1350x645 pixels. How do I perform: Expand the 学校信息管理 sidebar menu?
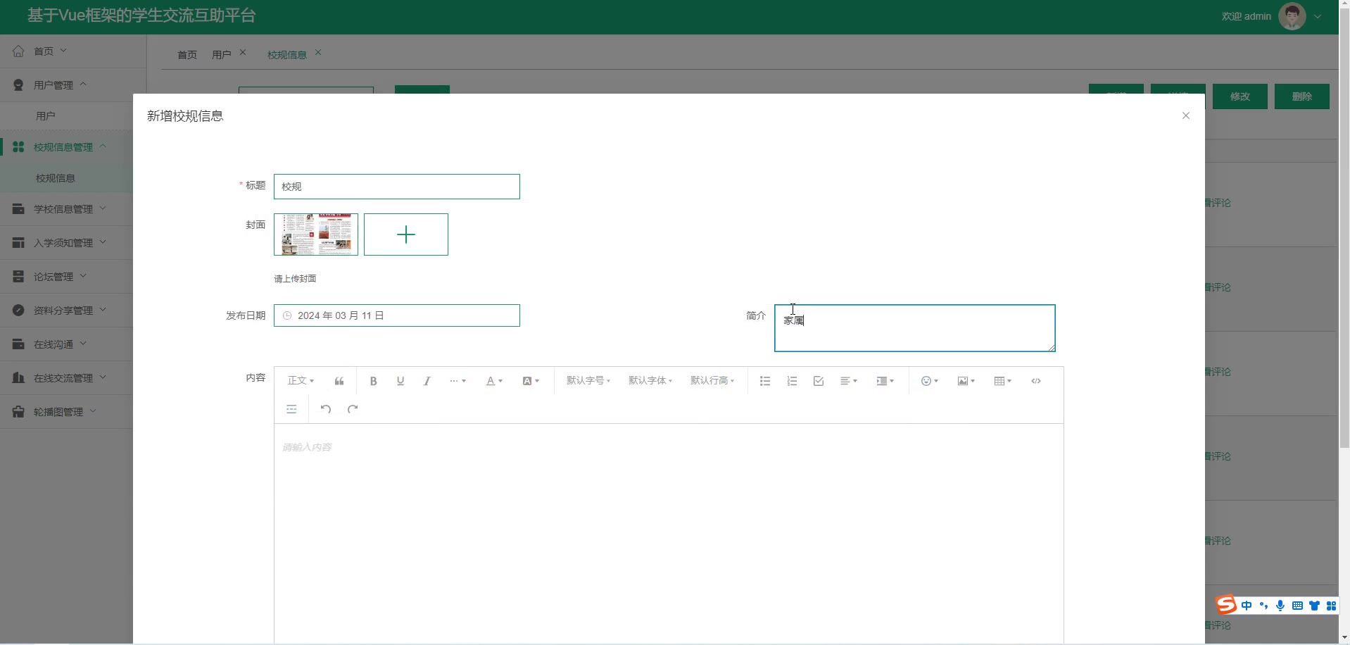point(68,208)
